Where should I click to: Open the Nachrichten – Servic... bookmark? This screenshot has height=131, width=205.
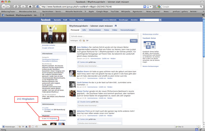[x=53, y=11]
